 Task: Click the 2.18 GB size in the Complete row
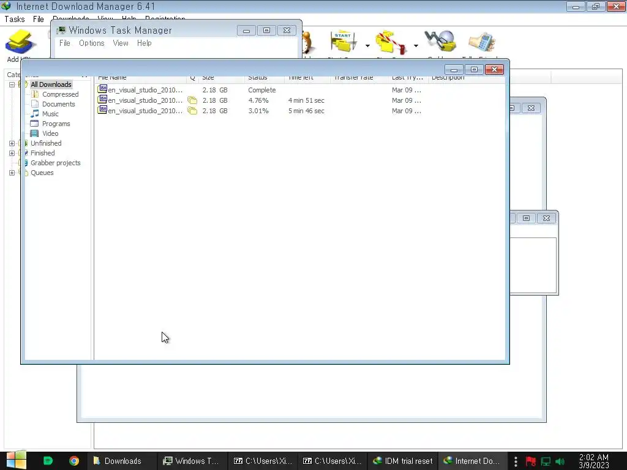[215, 90]
